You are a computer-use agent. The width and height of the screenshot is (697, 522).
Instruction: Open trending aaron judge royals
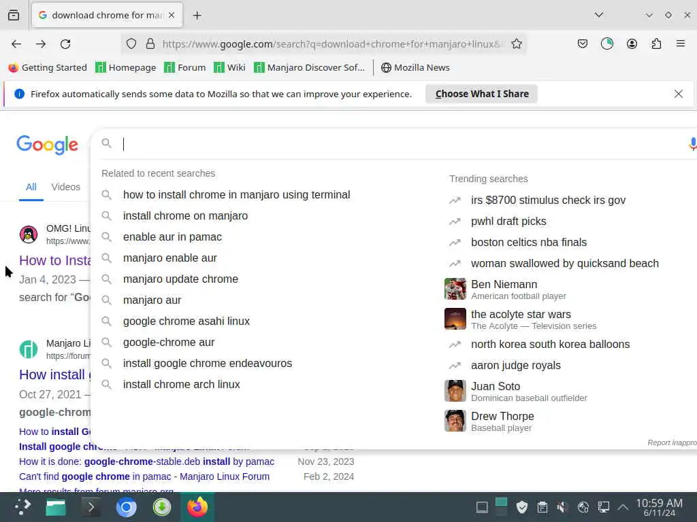click(x=516, y=365)
